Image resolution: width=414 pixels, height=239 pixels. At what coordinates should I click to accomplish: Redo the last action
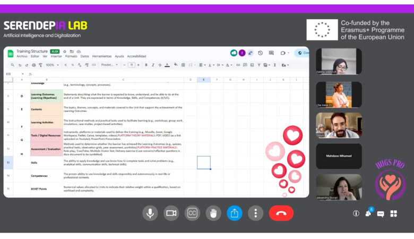click(27, 65)
